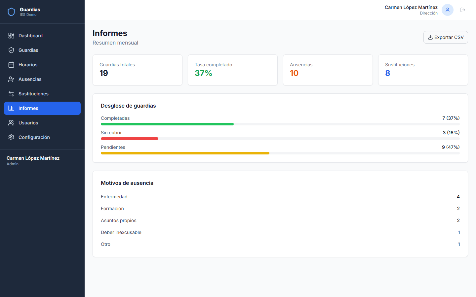Click the Ausencias user-x icon
This screenshot has width=476, height=297.
11,79
